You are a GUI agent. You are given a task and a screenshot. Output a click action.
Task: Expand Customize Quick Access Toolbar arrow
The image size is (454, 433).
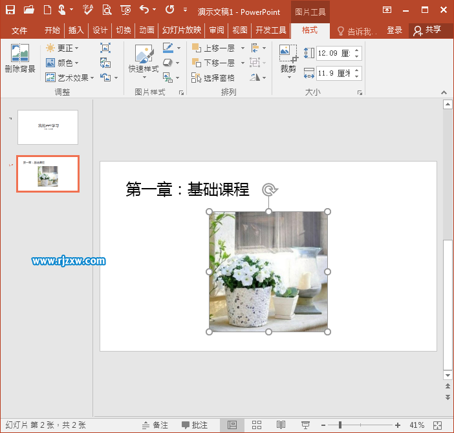185,10
